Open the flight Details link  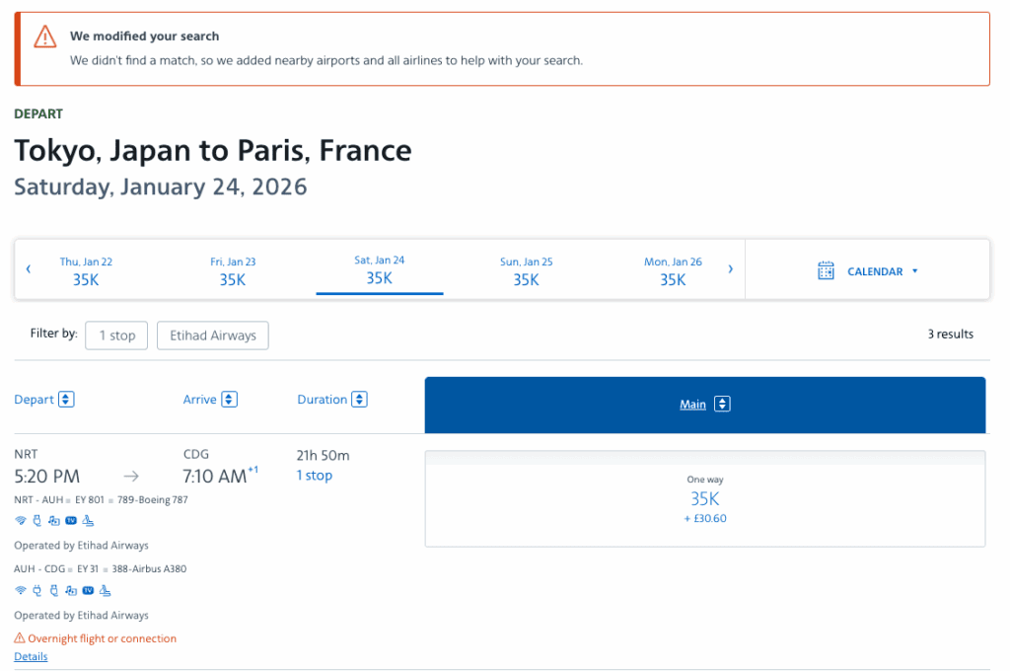(x=31, y=657)
